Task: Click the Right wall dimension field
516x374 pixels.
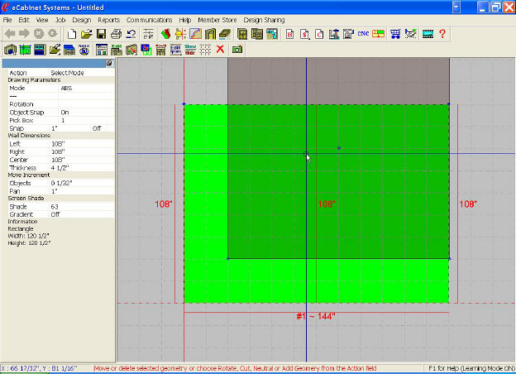Action: coord(82,151)
